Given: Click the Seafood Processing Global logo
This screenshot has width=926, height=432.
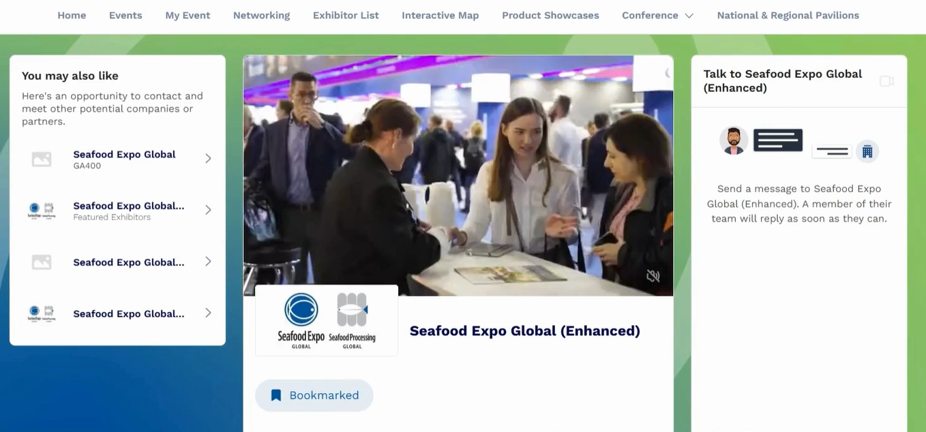Looking at the screenshot, I should tap(352, 320).
